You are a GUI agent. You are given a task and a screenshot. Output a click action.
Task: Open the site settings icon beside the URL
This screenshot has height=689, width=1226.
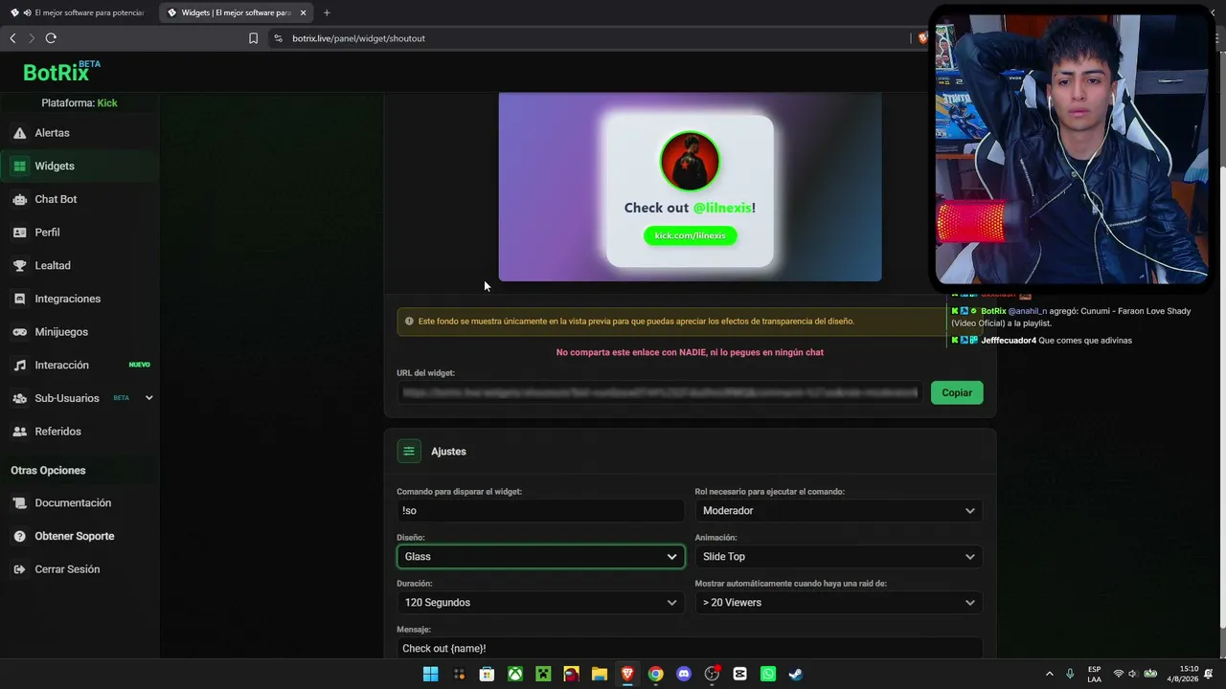click(x=278, y=38)
